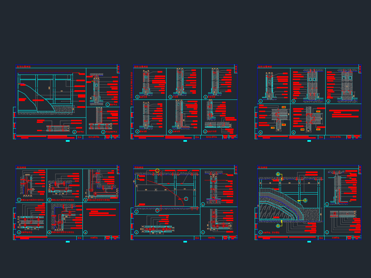Click the detail 6 circle in the otherwise empty cell
The height and width of the screenshot is (278, 371).
(x=86, y=232)
